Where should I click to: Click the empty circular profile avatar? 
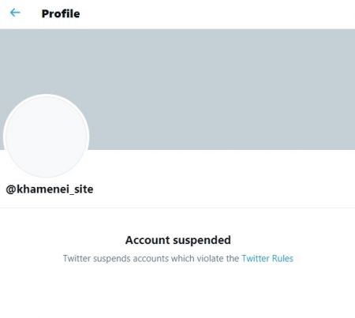pos(47,136)
